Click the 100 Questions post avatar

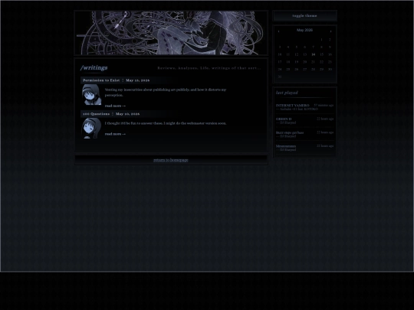[x=91, y=129]
